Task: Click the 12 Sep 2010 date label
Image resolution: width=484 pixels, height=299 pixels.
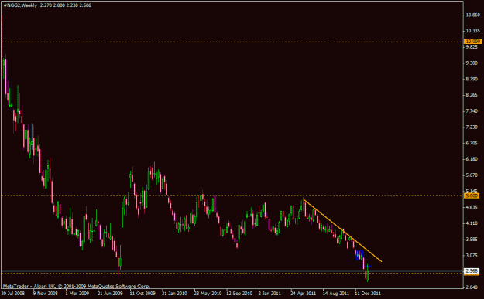Action: tap(240, 293)
